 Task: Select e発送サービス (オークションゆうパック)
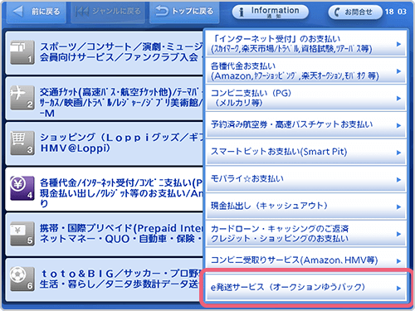tap(306, 288)
